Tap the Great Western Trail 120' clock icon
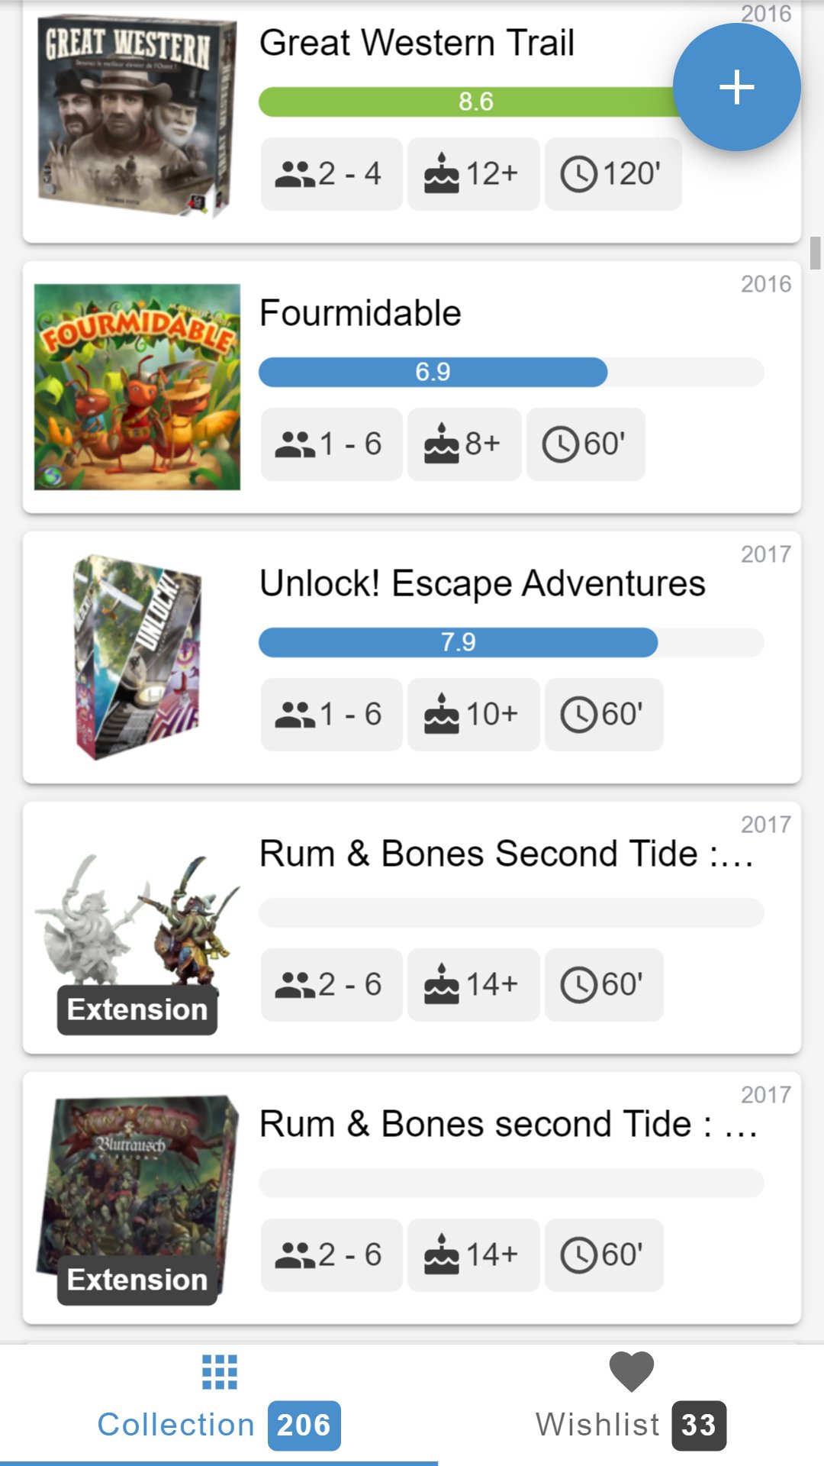Image resolution: width=824 pixels, height=1466 pixels. pos(579,174)
